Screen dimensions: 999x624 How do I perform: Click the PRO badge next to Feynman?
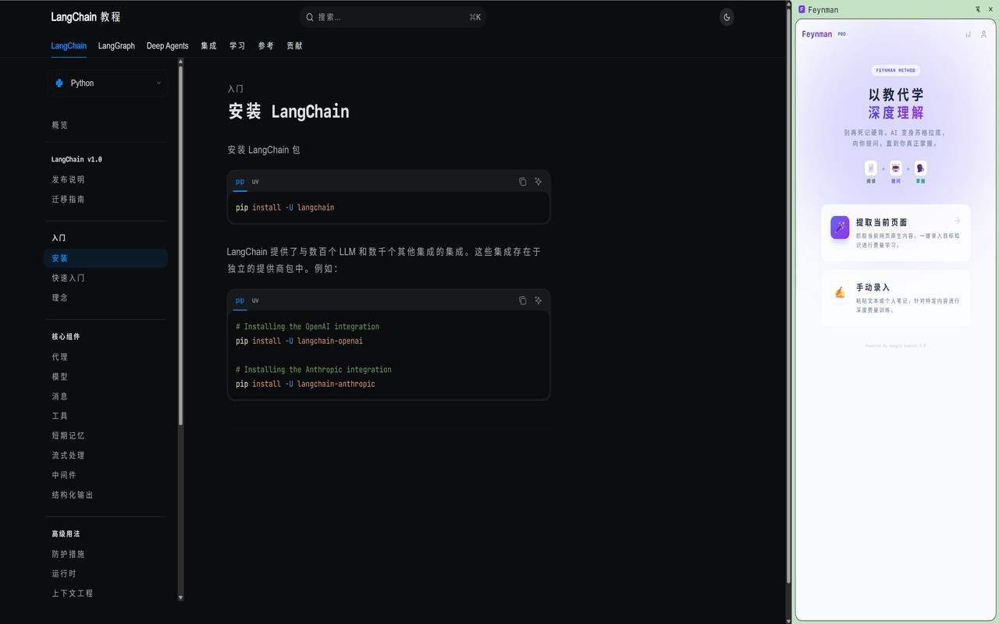(x=842, y=34)
